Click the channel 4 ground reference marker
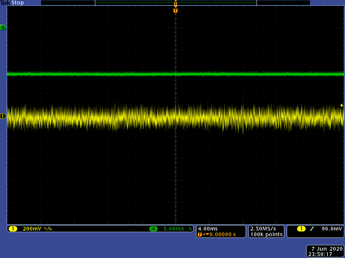The height and width of the screenshot is (258, 345). click(x=3, y=28)
